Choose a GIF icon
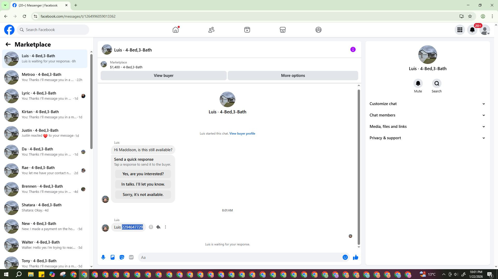This screenshot has height=279, width=498. coord(131,257)
